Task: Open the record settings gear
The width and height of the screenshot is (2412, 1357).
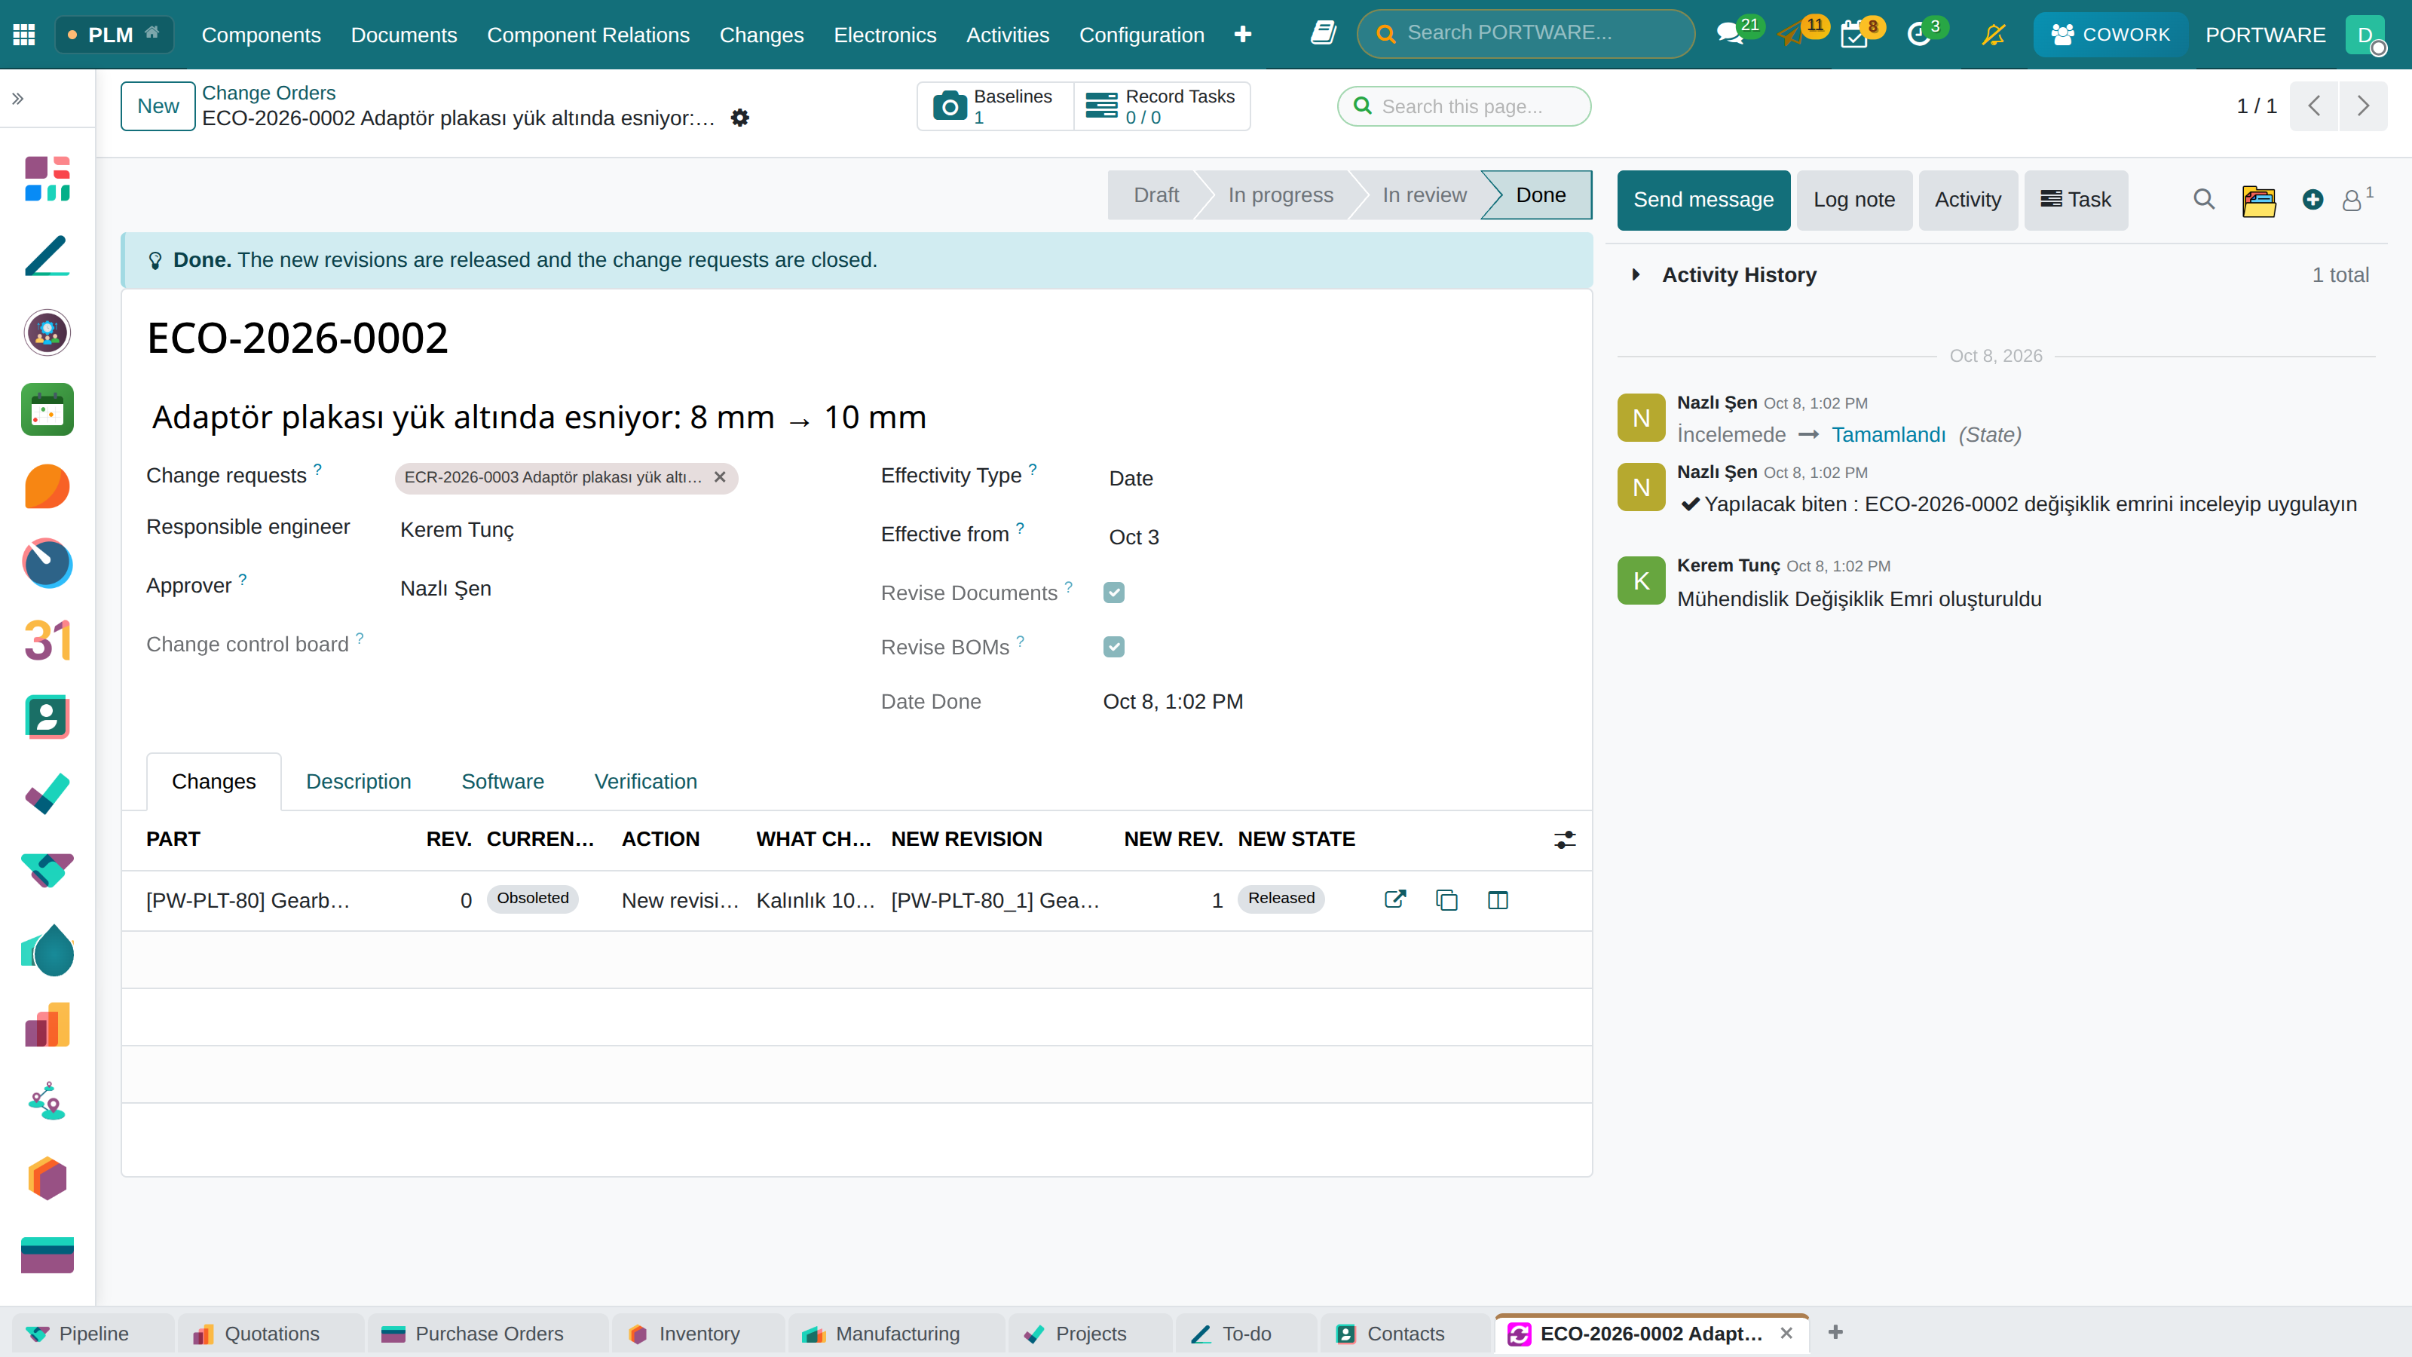Action: tap(739, 118)
